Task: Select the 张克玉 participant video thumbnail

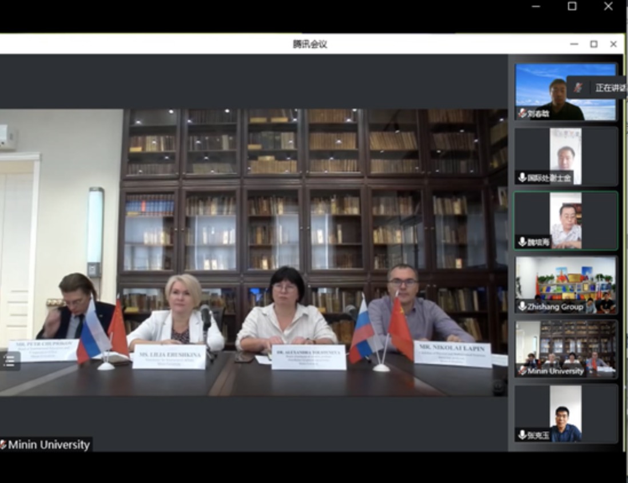Action: tap(565, 412)
